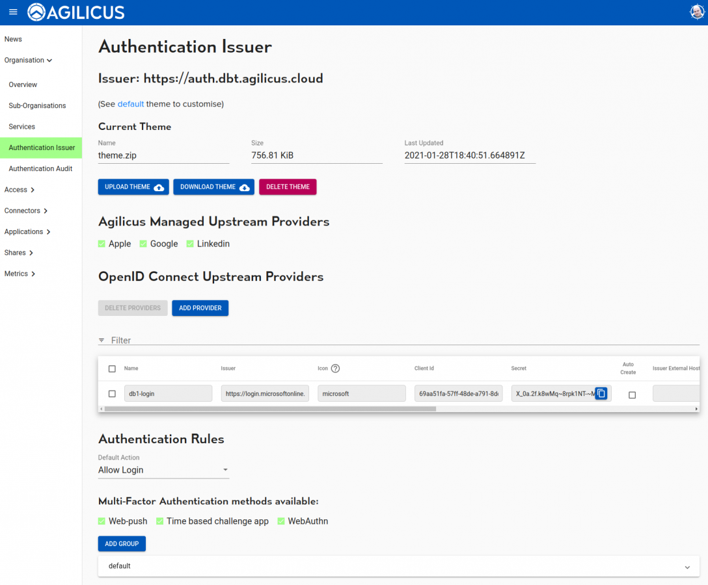This screenshot has width=708, height=585.
Task: Click the filter icon above the provider table
Action: 102,340
